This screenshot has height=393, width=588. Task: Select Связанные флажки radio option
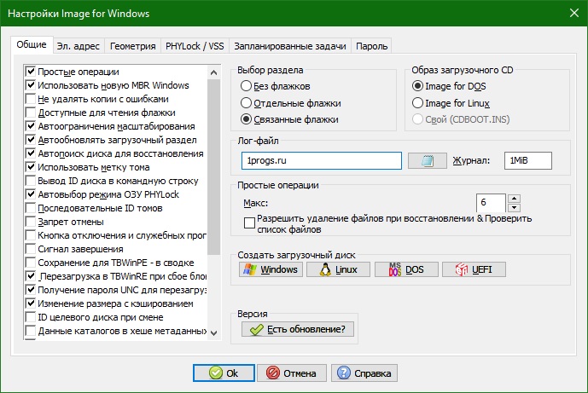[246, 119]
